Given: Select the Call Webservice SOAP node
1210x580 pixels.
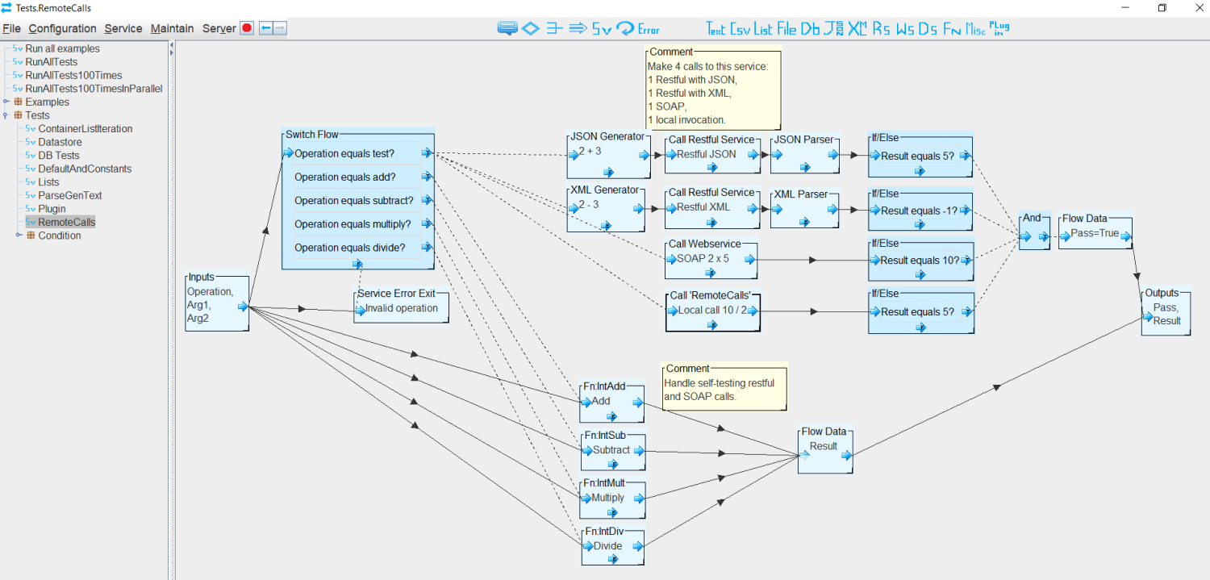Looking at the screenshot, I should point(711,259).
